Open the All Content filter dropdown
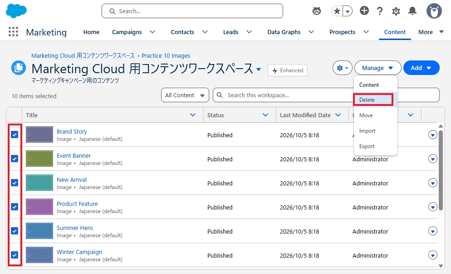Image resolution: width=451 pixels, height=274 pixels. [x=185, y=95]
